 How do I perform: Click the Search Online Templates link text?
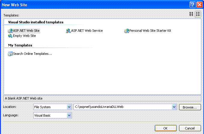32,54
